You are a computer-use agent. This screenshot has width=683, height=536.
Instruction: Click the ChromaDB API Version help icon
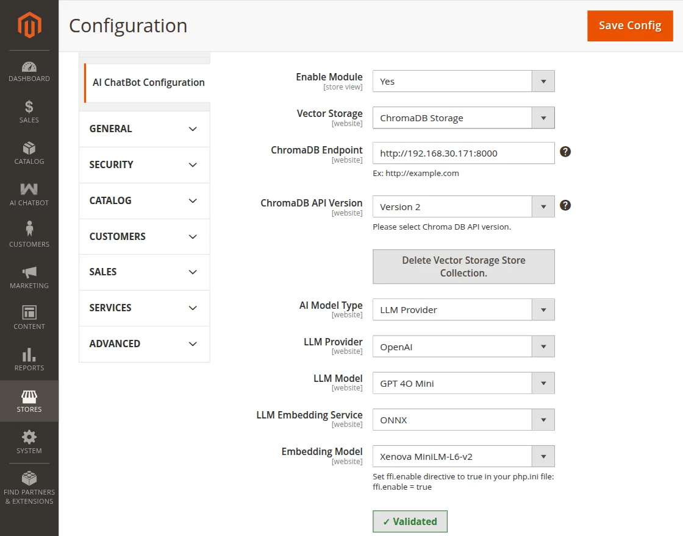point(565,205)
